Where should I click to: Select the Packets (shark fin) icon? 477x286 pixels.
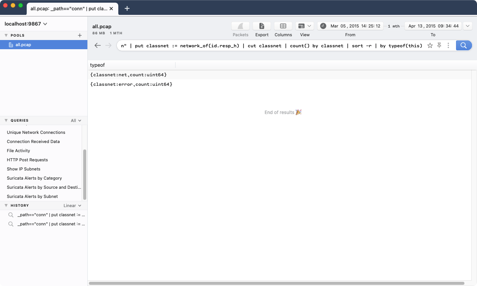240,26
